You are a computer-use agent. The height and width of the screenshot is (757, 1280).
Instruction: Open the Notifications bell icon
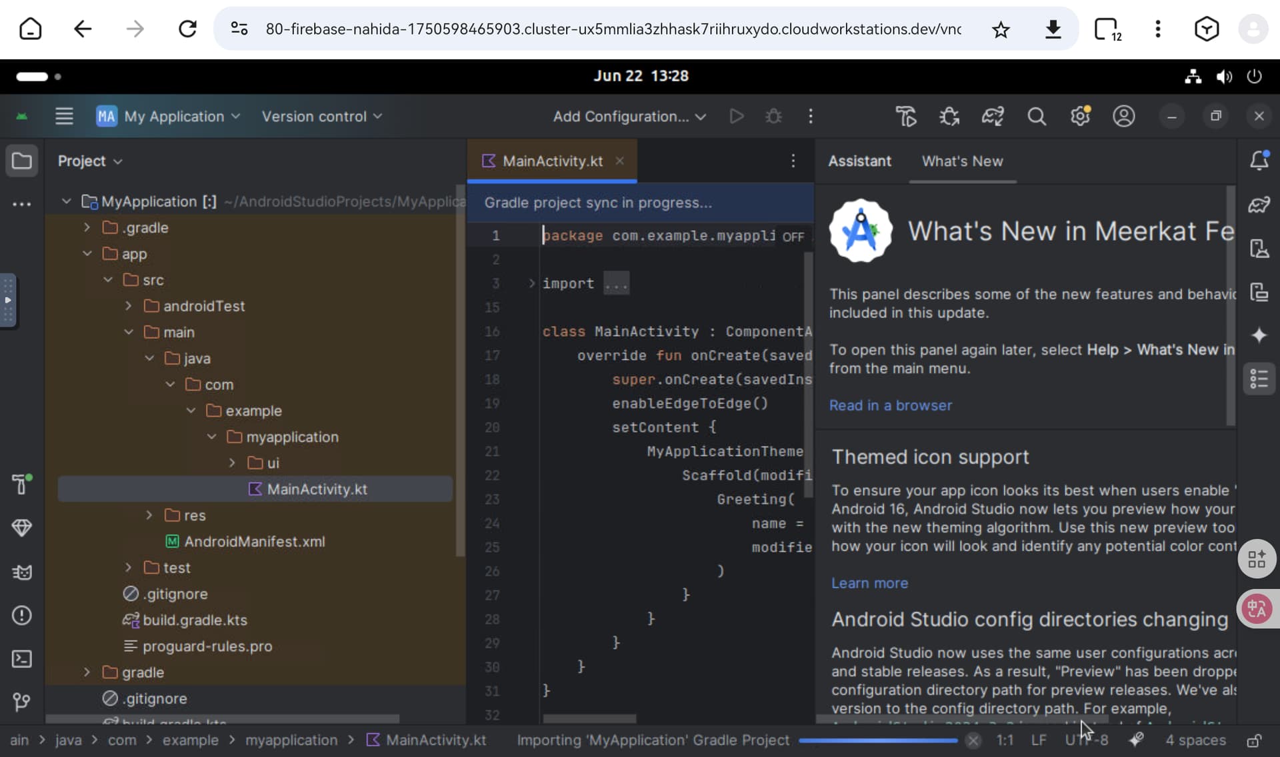(x=1259, y=161)
